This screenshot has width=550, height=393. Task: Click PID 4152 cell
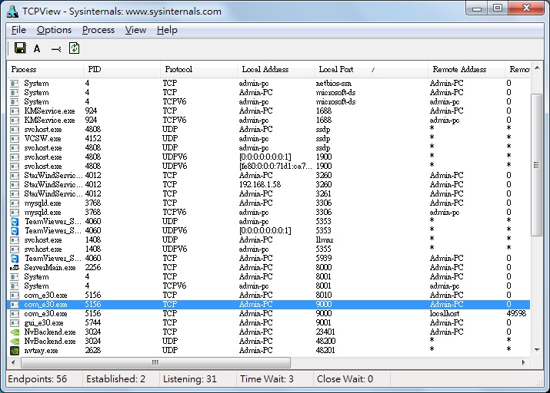coord(92,139)
